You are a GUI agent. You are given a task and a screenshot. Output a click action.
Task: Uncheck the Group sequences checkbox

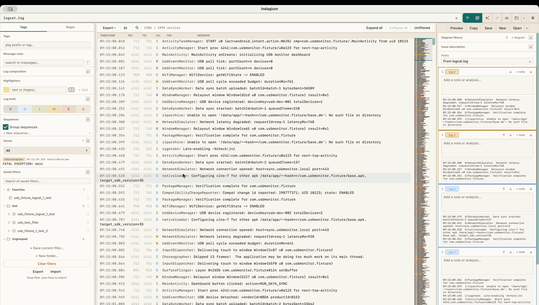point(5,127)
